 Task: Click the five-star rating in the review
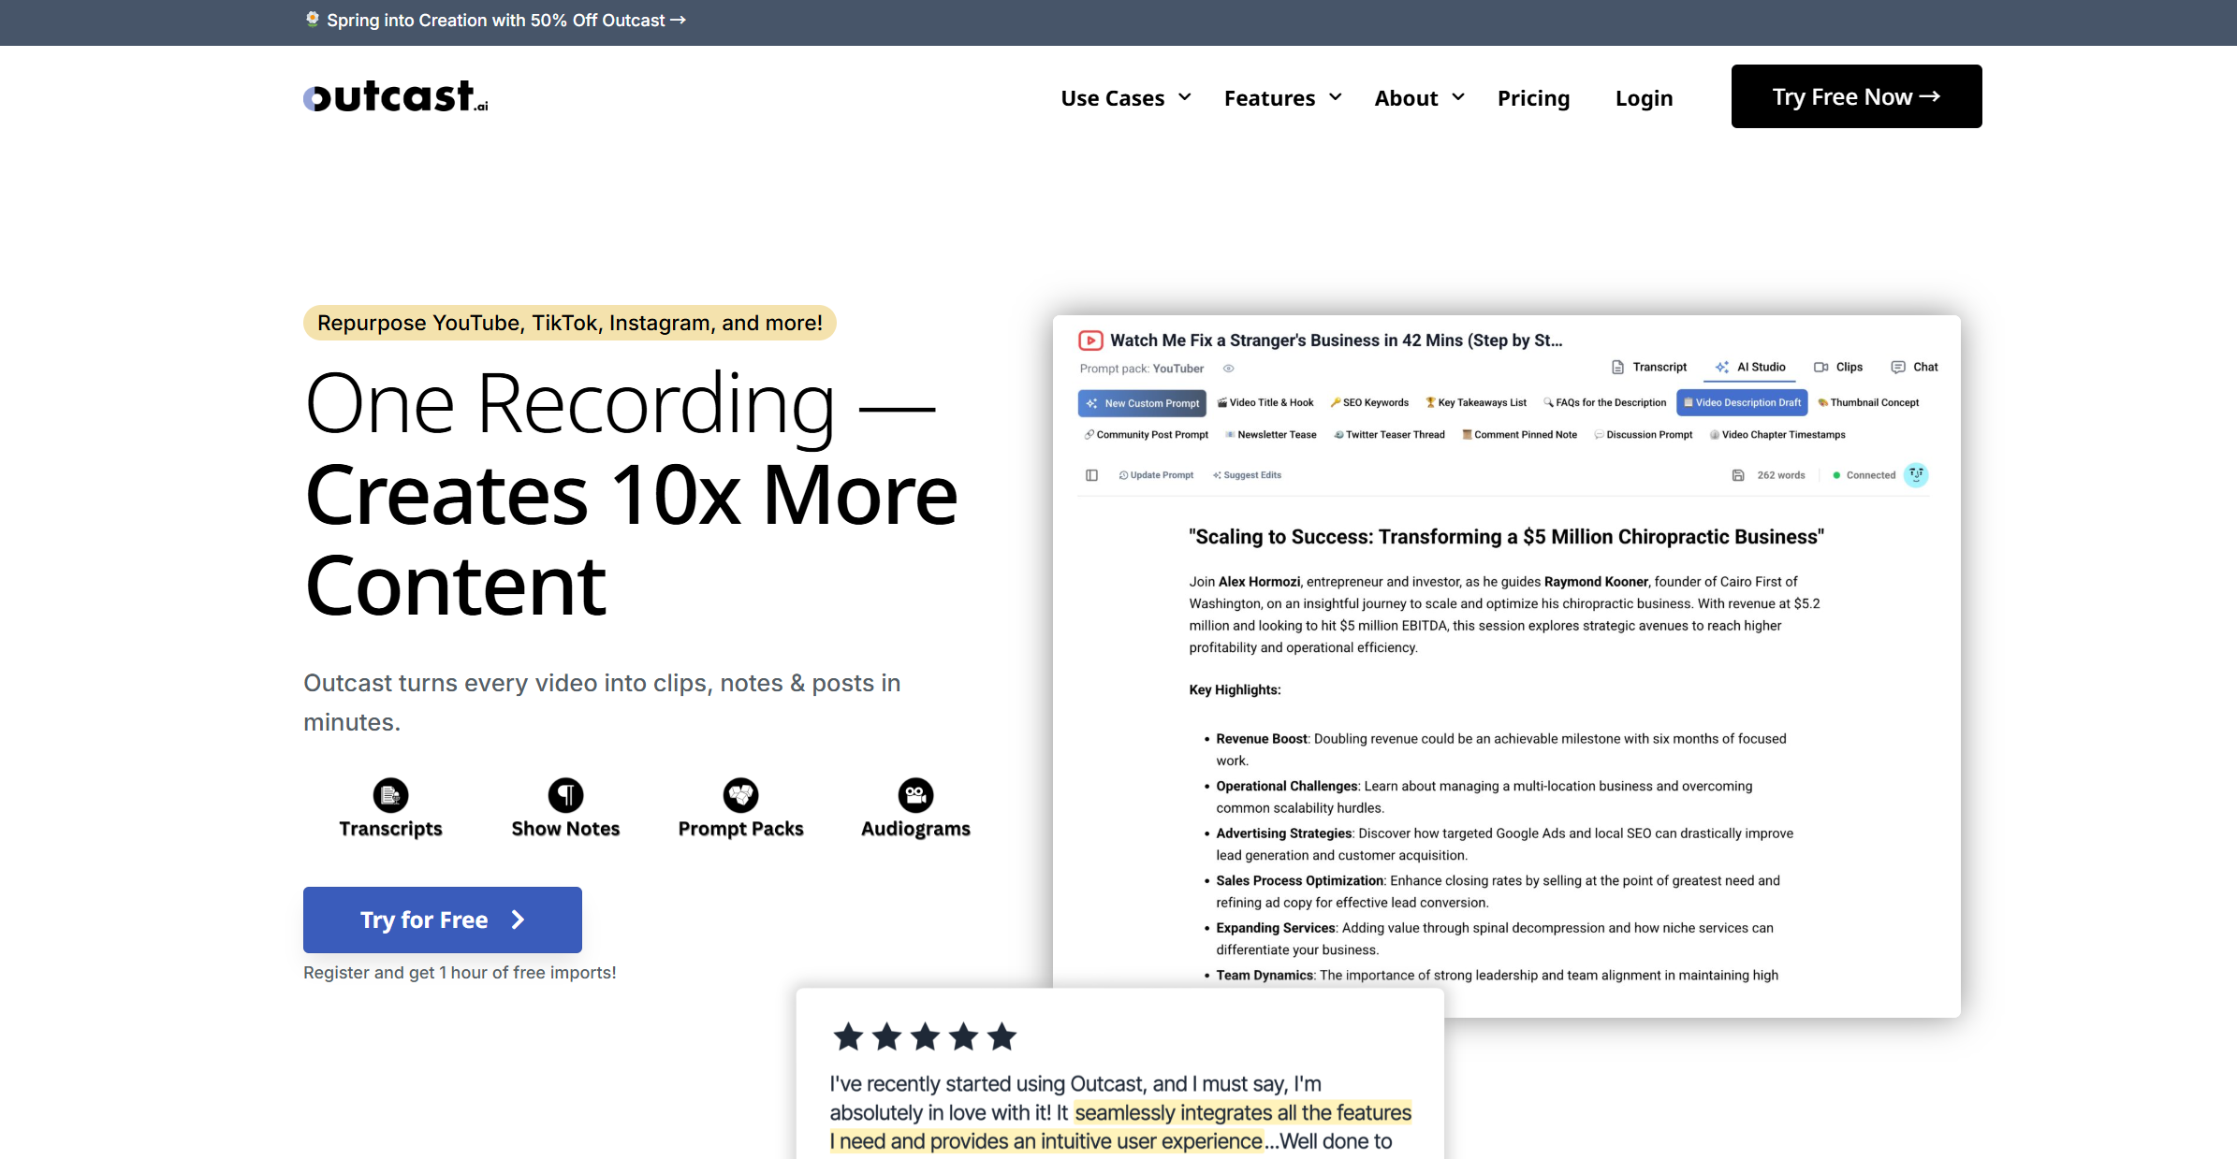click(x=925, y=1036)
